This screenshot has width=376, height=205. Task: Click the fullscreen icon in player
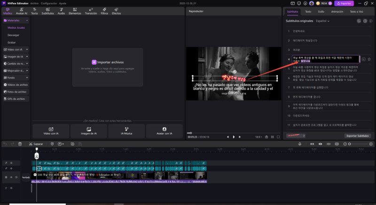pyautogui.click(x=278, y=137)
